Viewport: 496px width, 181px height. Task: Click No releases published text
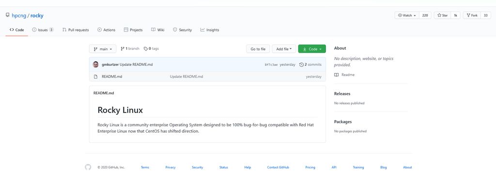point(349,103)
